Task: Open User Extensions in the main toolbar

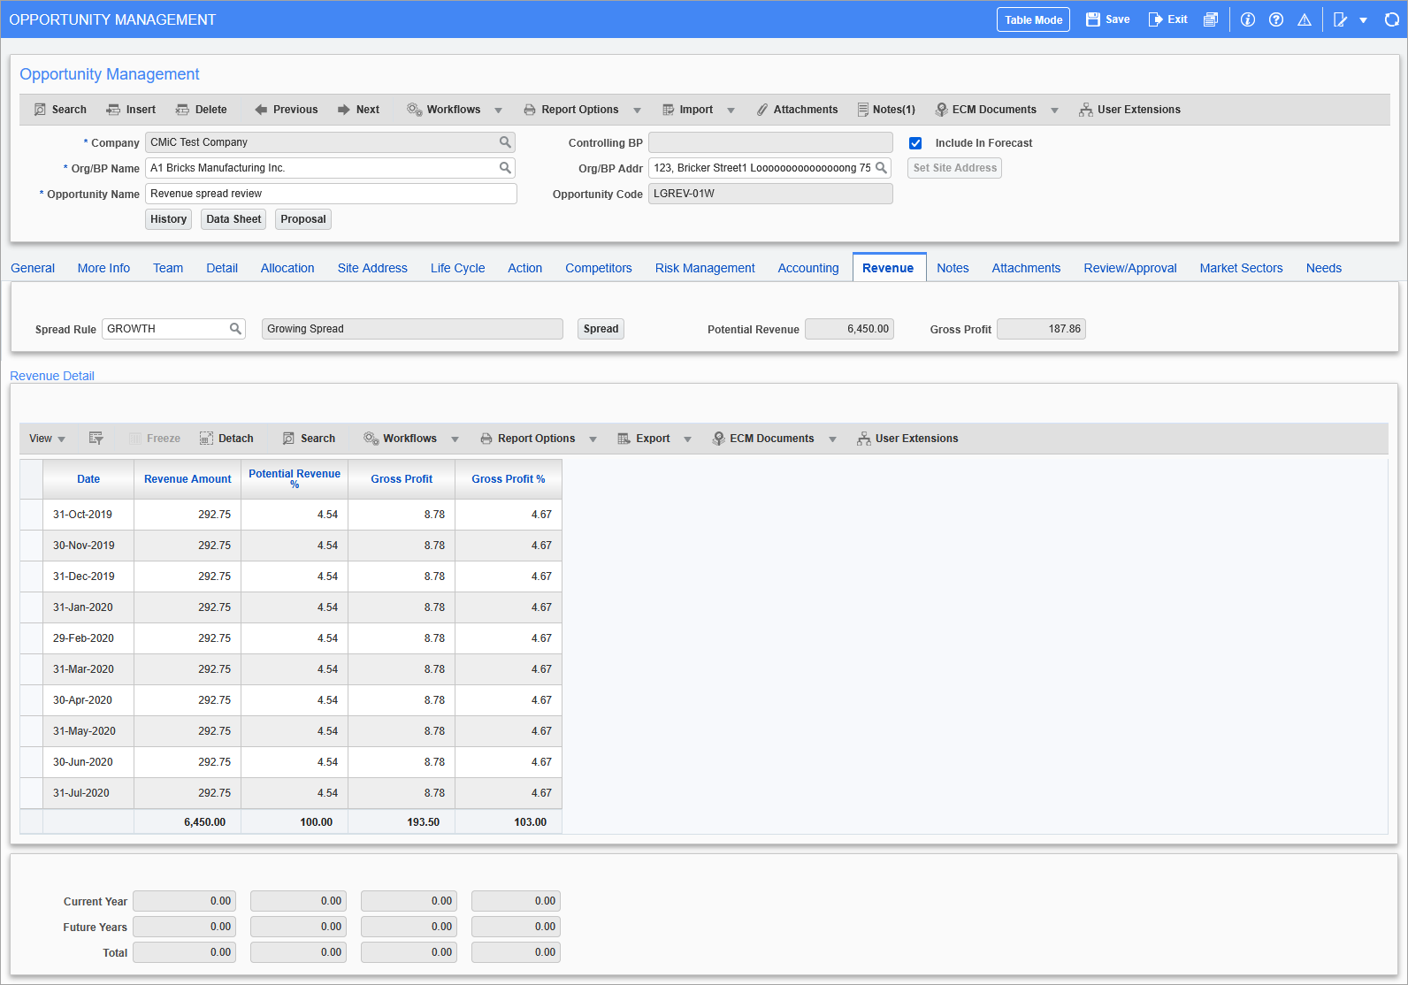Action: pos(1129,110)
